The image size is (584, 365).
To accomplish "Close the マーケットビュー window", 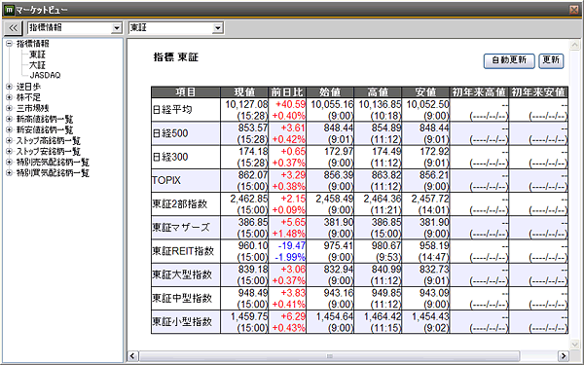I will [x=574, y=10].
